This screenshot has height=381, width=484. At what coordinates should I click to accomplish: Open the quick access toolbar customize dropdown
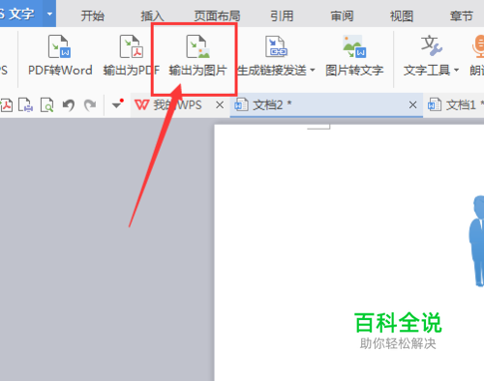(117, 104)
